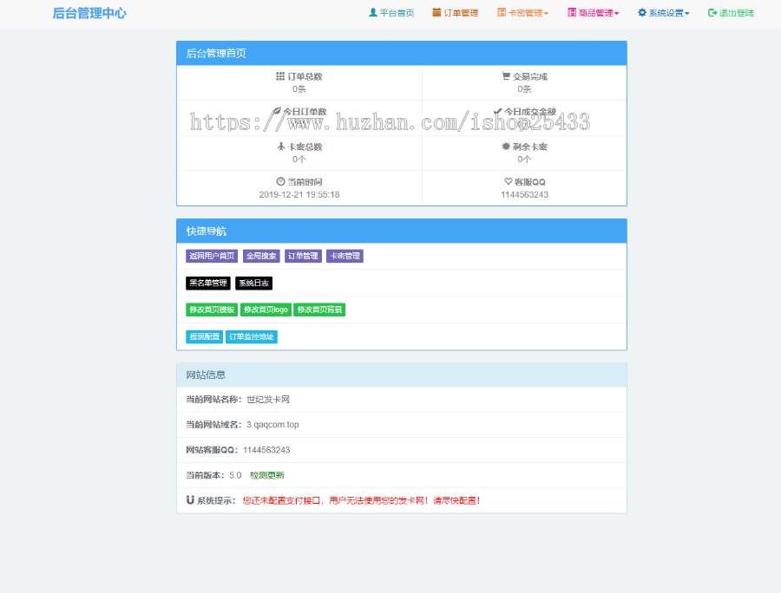Click the 系统设置 gear icon
Image resolution: width=781 pixels, height=593 pixels.
click(x=642, y=12)
